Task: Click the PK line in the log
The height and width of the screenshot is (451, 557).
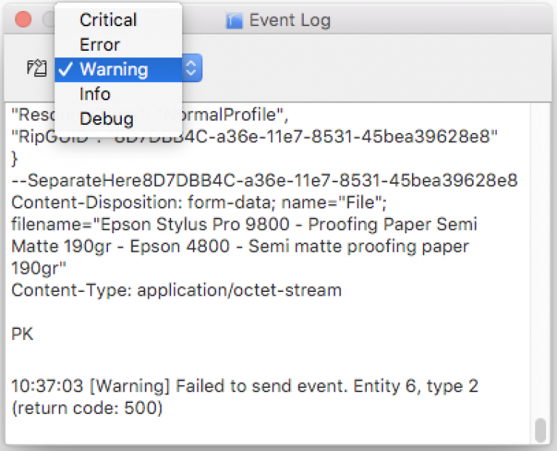Action: 22,334
